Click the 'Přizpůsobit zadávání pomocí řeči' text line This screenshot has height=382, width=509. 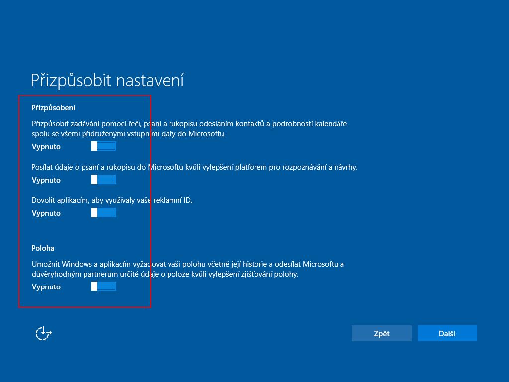click(189, 124)
